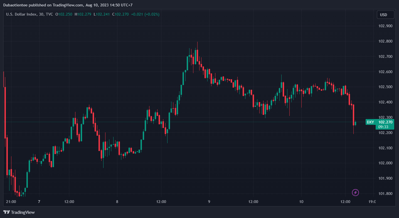Click the TradingView logo
The image size is (399, 218).
click(x=19, y=212)
